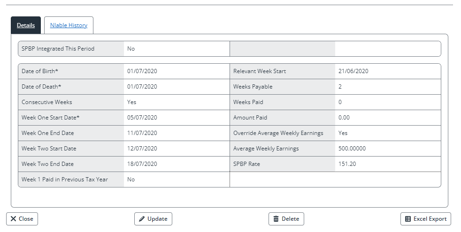This screenshot has height=232, width=461.
Task: Switch to the NIable History tab
Action: pos(69,25)
